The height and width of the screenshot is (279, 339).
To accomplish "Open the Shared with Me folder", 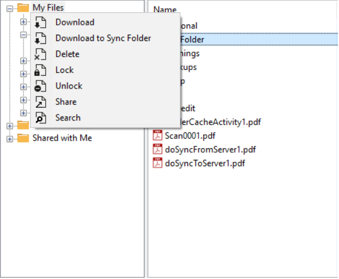I will coord(62,138).
